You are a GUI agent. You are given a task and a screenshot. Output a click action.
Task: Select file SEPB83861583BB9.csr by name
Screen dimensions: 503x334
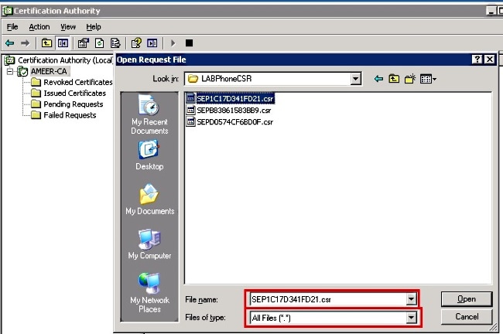point(234,110)
